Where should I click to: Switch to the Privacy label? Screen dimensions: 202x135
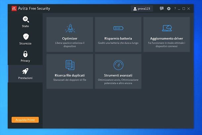click(25, 61)
